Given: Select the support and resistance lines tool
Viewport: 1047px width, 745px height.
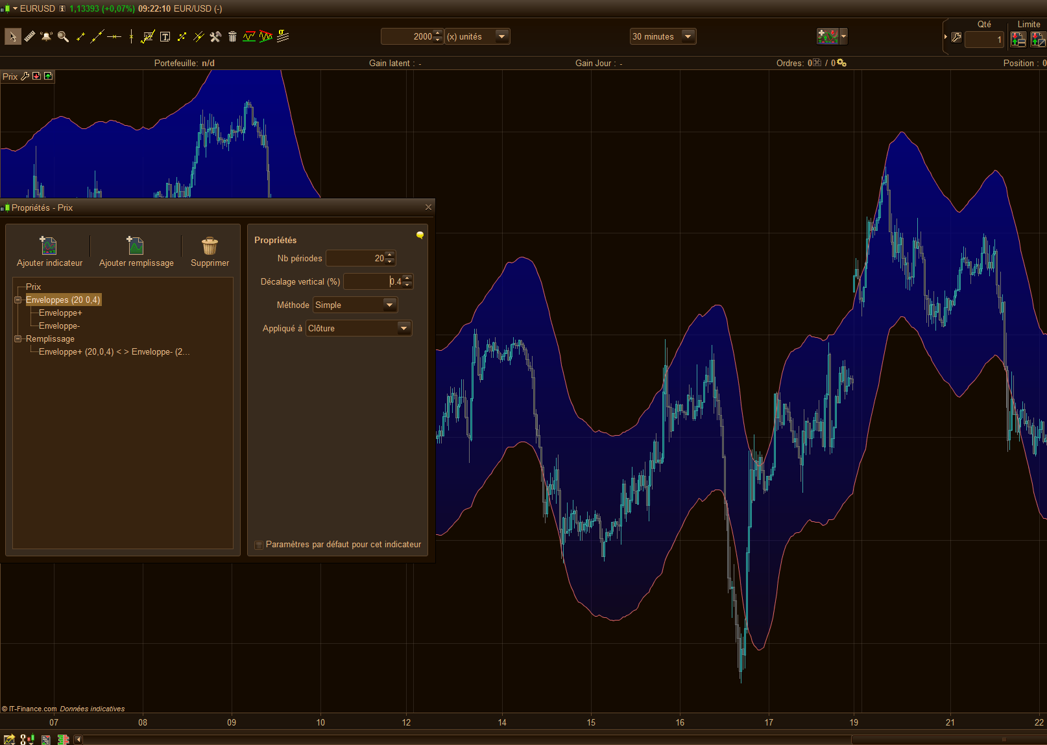Looking at the screenshot, I should pyautogui.click(x=249, y=36).
